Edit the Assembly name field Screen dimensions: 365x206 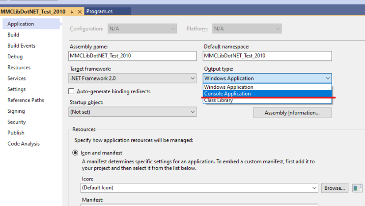pos(133,56)
